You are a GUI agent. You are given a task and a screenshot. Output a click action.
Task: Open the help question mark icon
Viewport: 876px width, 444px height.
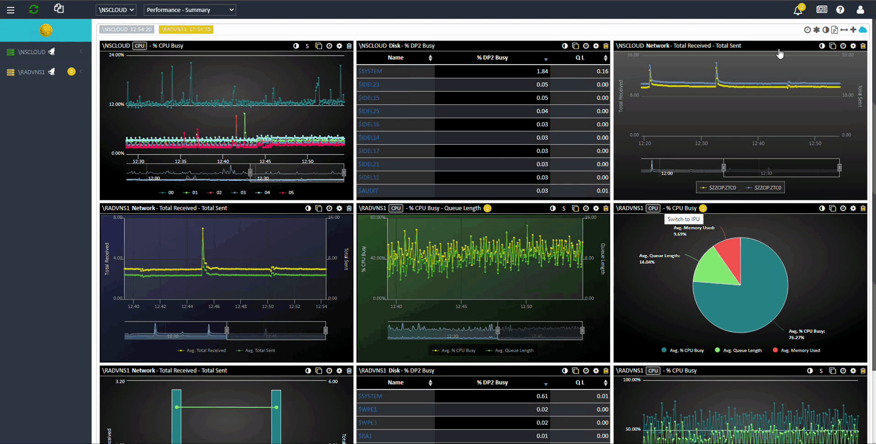(840, 10)
